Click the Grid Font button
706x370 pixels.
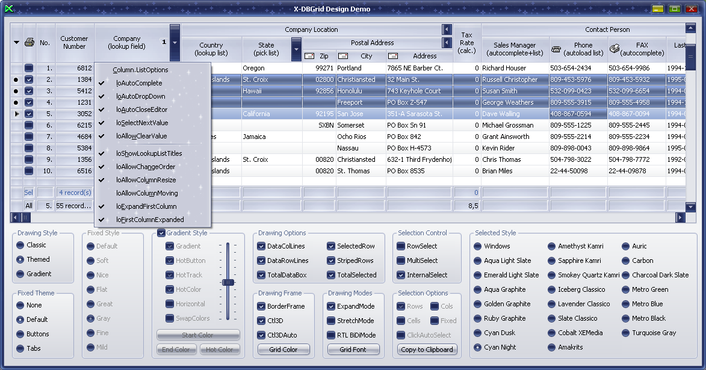[x=353, y=350]
